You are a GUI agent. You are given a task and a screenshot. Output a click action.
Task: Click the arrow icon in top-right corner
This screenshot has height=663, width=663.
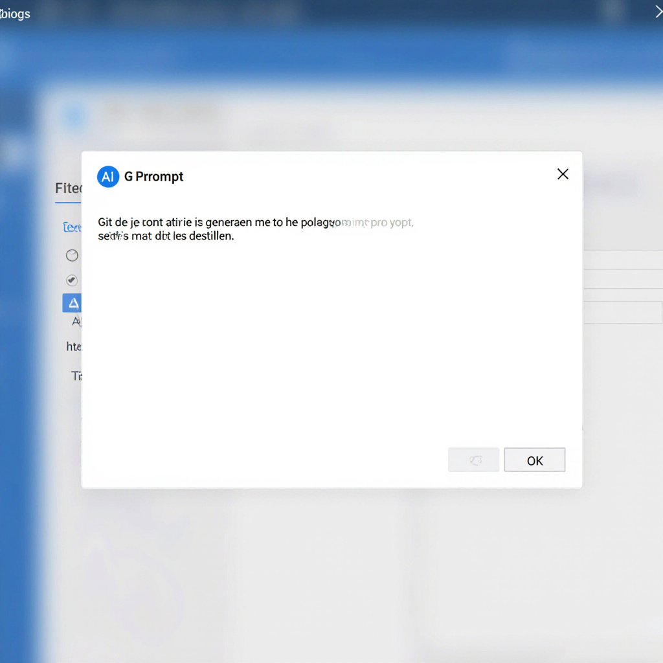tap(658, 12)
